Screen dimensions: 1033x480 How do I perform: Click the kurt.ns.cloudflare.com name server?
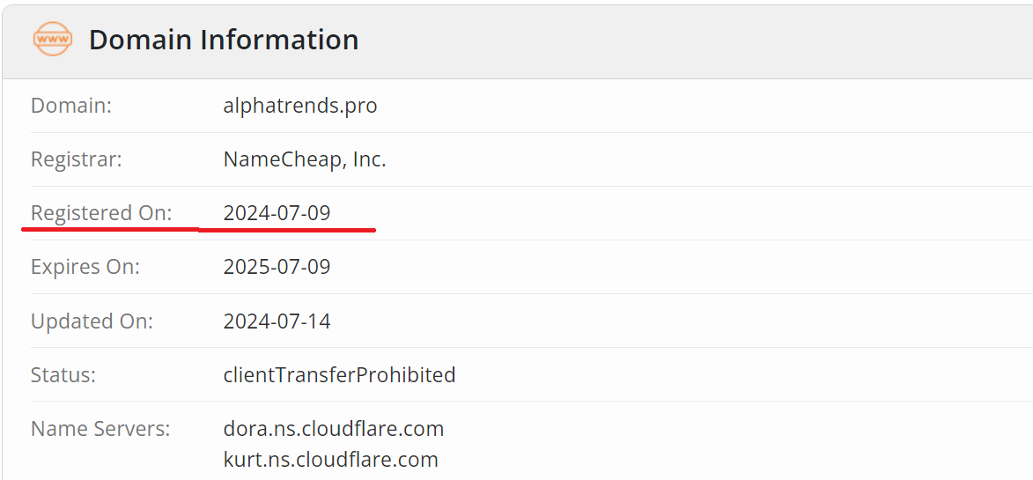(330, 459)
